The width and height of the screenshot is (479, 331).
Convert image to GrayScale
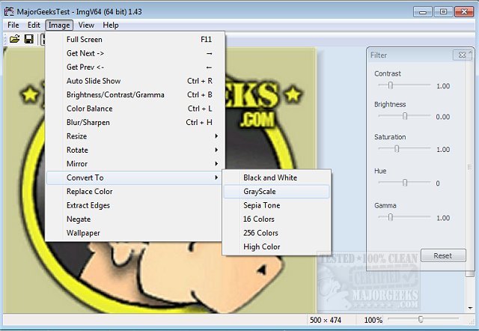(276, 191)
